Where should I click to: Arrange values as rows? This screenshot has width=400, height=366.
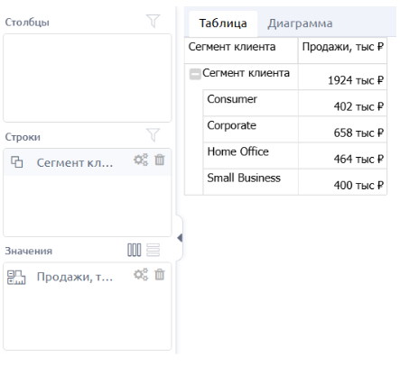pyautogui.click(x=153, y=250)
